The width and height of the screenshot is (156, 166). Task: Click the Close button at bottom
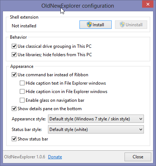click(x=138, y=157)
